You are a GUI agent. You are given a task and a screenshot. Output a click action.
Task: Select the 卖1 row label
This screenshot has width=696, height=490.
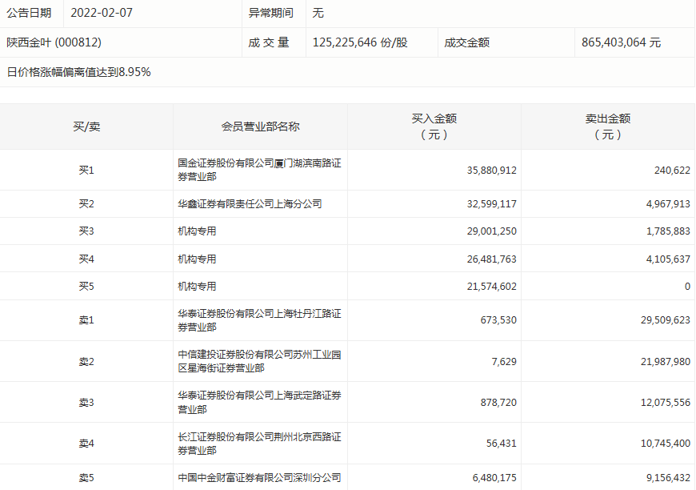[86, 319]
